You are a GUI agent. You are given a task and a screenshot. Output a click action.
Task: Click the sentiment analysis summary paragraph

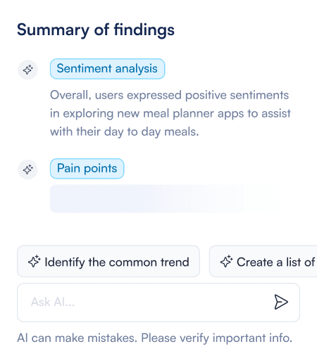click(x=170, y=113)
